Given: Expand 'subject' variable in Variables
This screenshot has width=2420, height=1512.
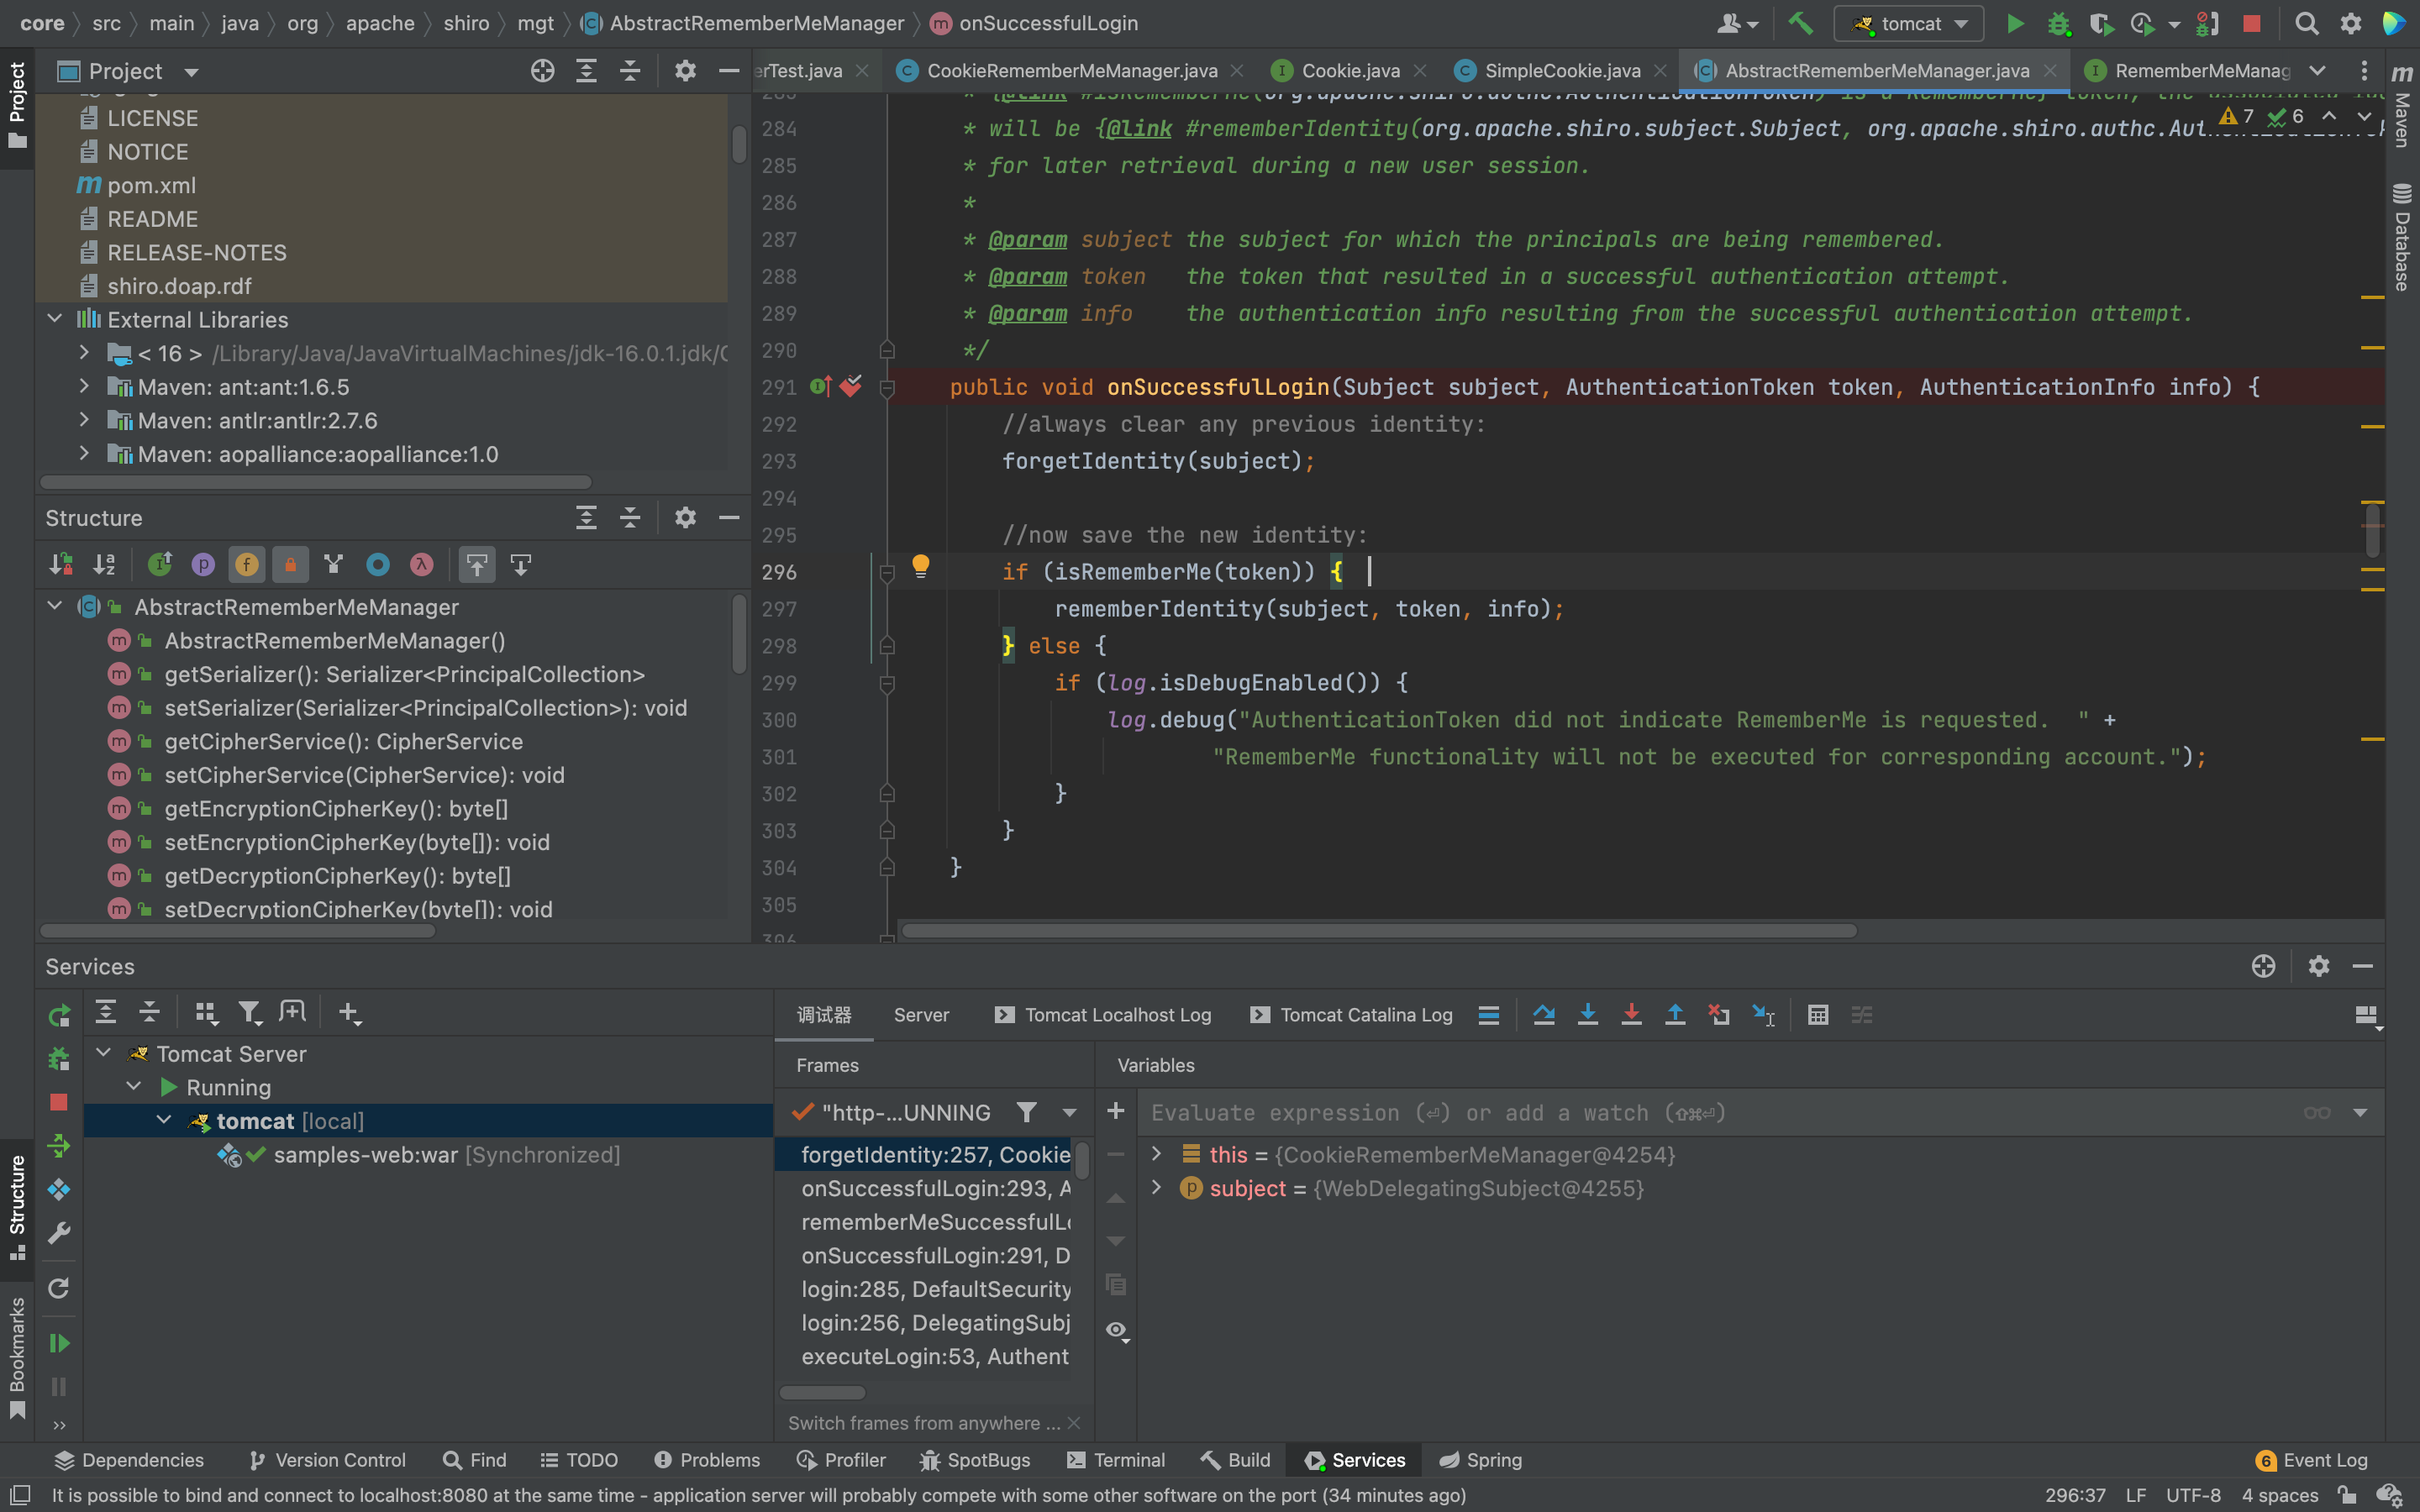Looking at the screenshot, I should (x=1157, y=1187).
